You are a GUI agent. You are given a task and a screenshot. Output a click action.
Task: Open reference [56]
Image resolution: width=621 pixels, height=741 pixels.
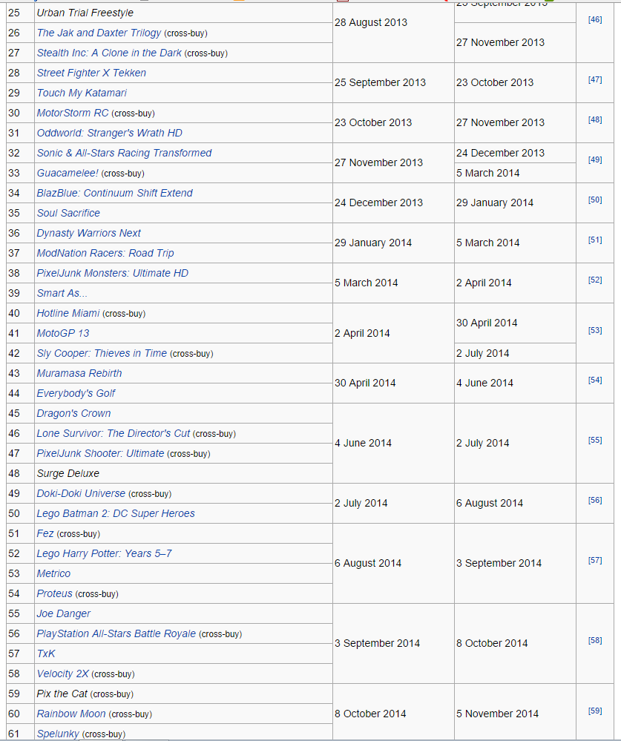click(x=595, y=501)
